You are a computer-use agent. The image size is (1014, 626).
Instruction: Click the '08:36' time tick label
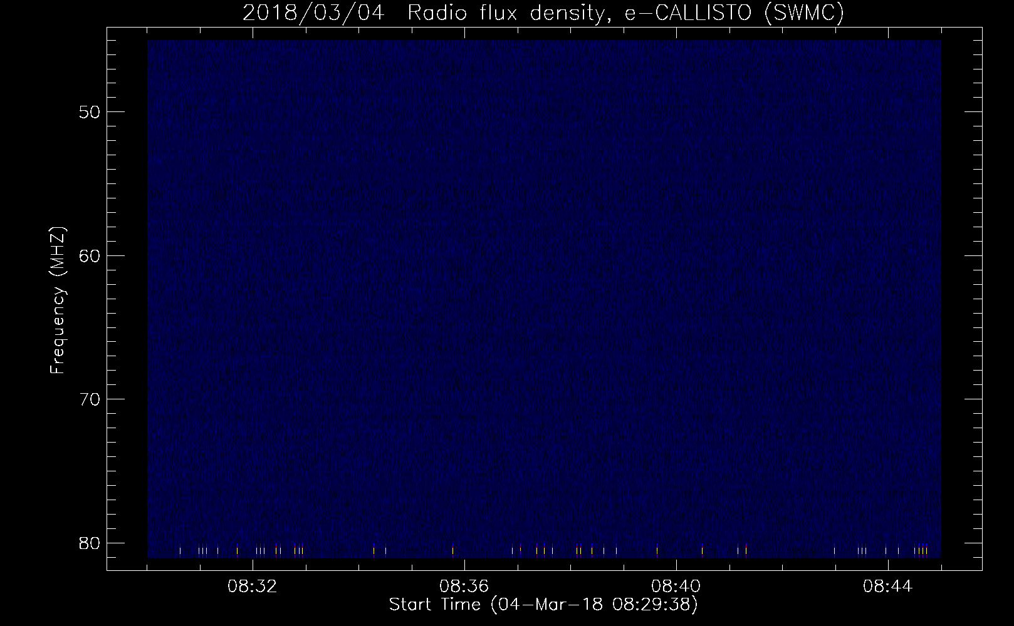(464, 587)
